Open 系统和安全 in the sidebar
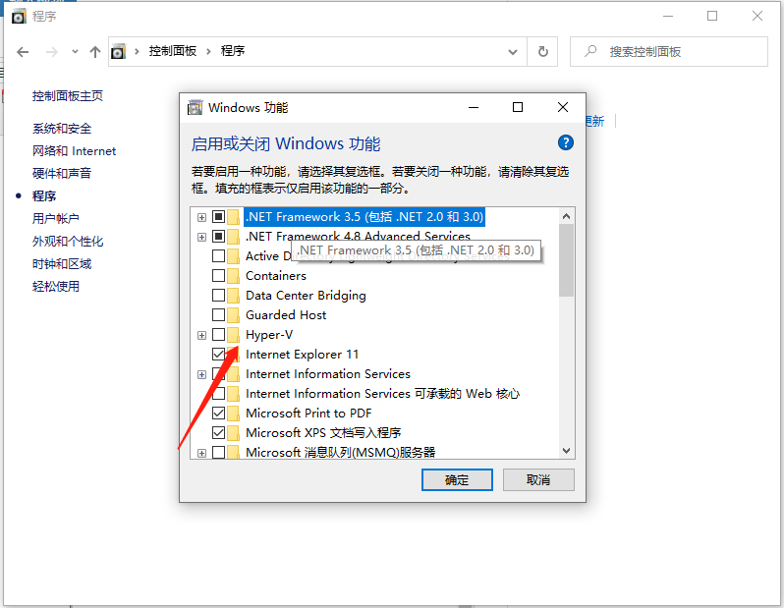This screenshot has height=608, width=784. [x=62, y=129]
